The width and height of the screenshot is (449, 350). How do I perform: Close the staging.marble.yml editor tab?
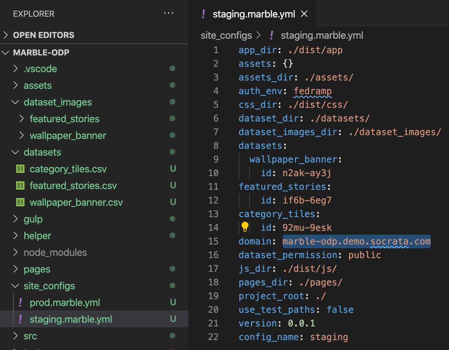click(x=304, y=14)
